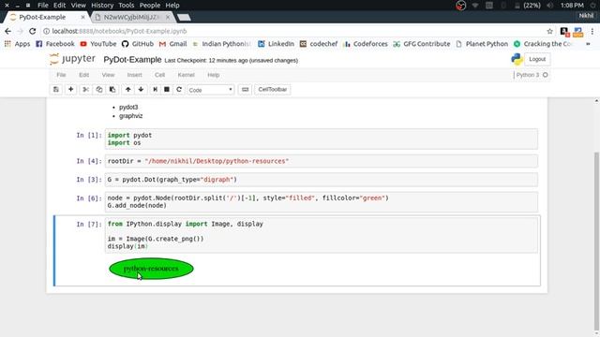The width and height of the screenshot is (600, 337).
Task: Open the GitHub bookmark
Action: (138, 44)
